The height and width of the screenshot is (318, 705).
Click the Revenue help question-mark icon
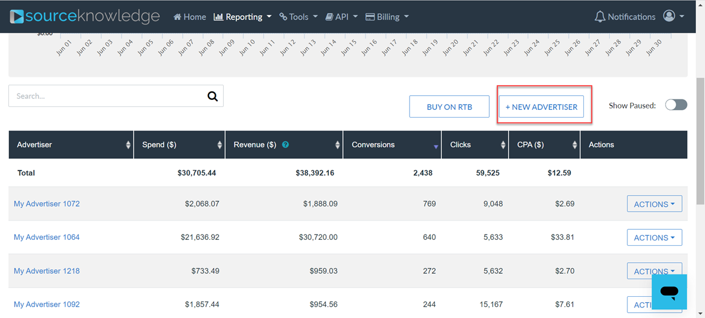286,145
